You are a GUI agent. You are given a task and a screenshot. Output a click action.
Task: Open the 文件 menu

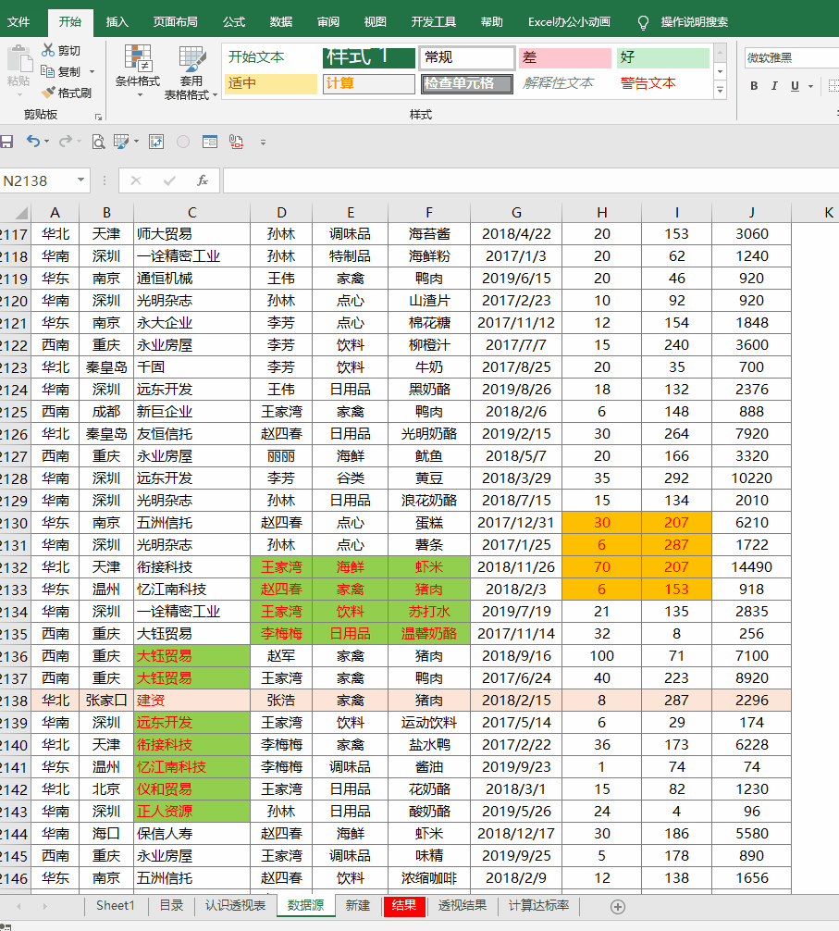click(x=18, y=22)
